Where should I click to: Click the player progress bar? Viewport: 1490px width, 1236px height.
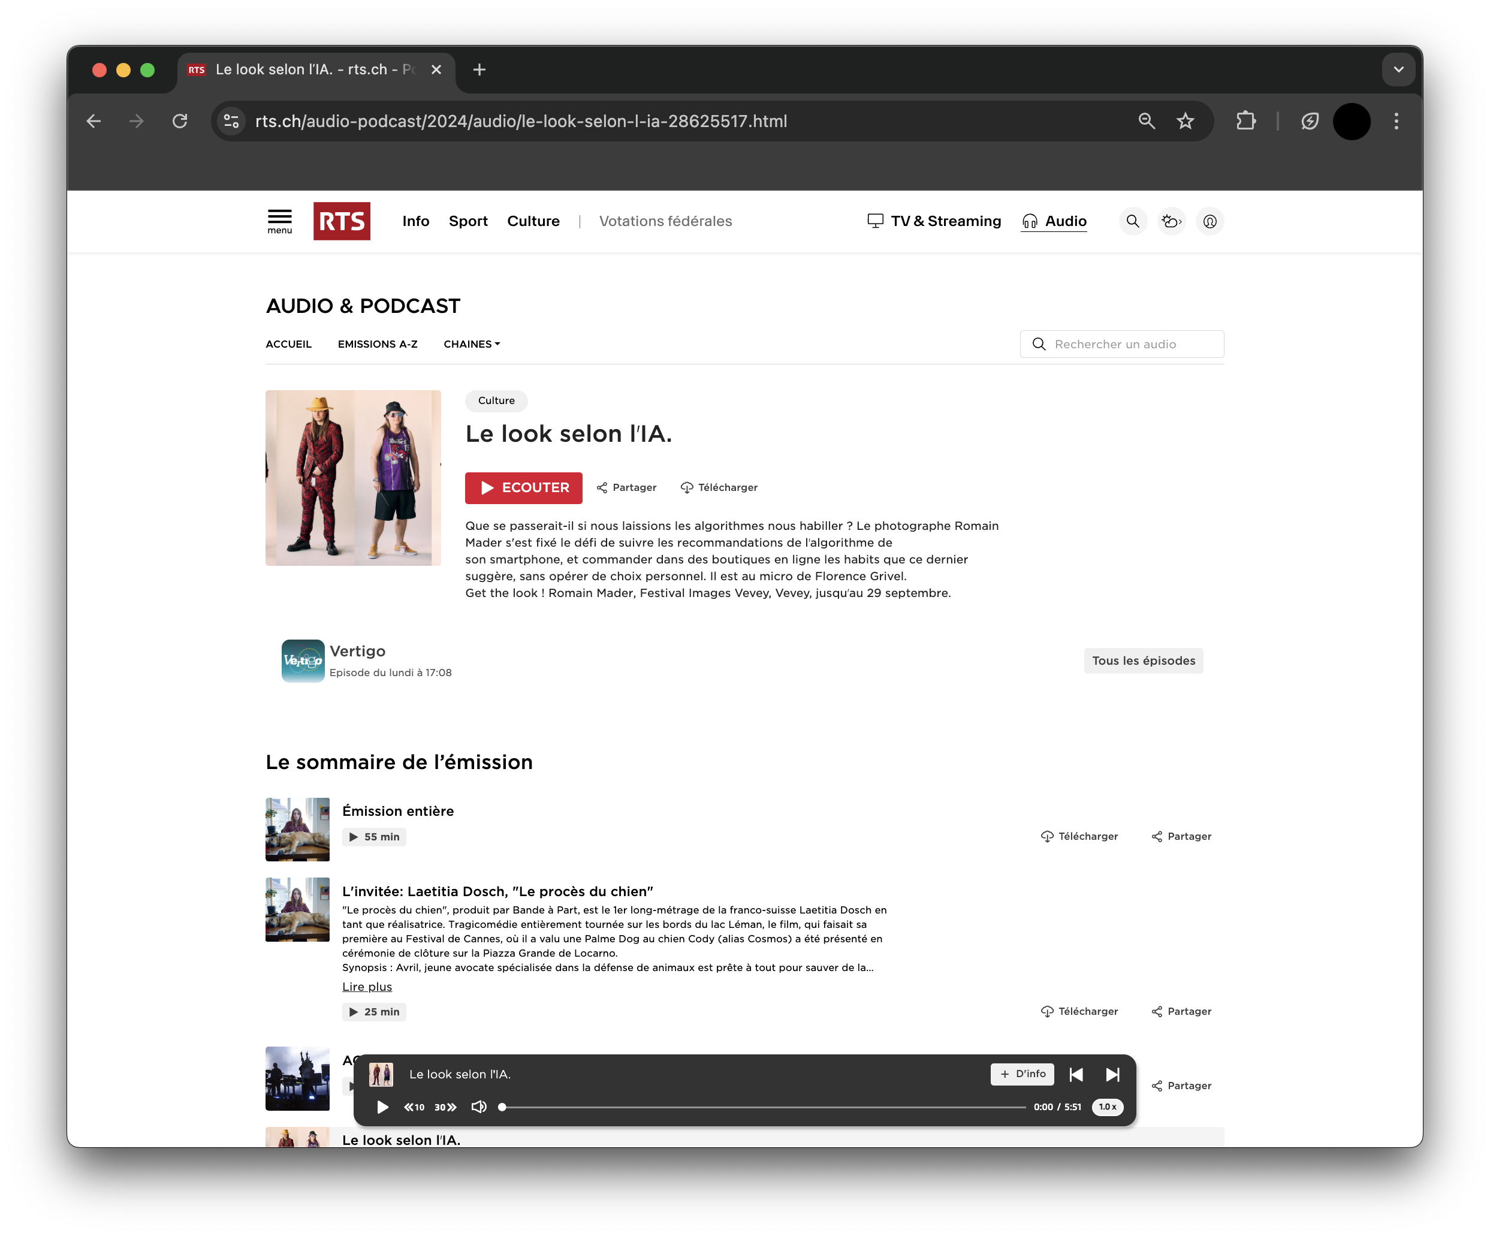coord(763,1107)
